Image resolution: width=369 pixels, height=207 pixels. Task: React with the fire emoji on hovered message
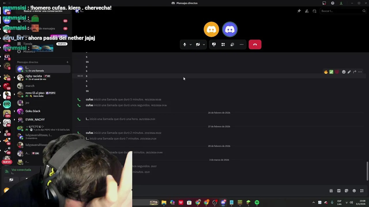pos(326,72)
